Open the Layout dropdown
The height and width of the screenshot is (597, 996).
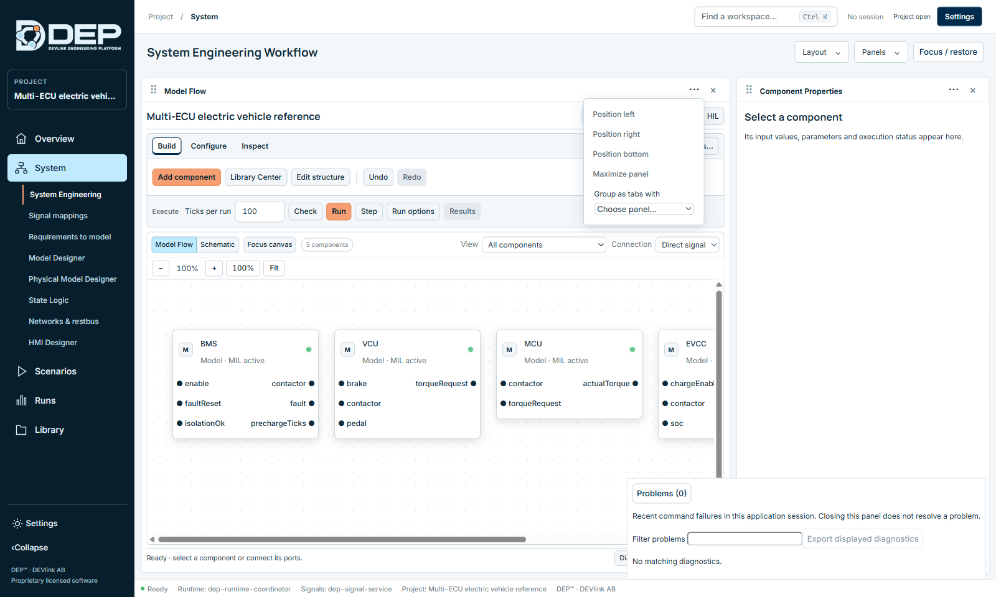822,52
